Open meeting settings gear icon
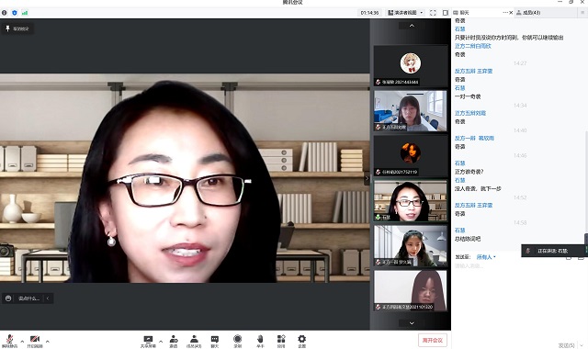The height and width of the screenshot is (349, 588). 302,341
